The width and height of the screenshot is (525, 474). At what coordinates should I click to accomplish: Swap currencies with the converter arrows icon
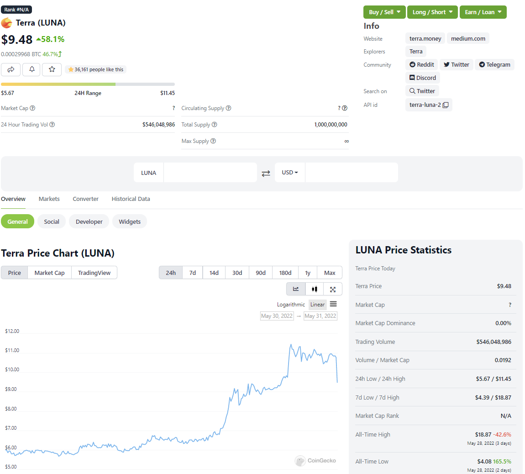coord(266,173)
